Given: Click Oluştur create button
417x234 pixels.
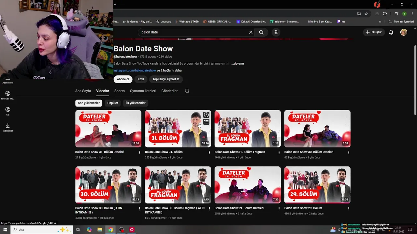Looking at the screenshot, I should click(x=374, y=32).
